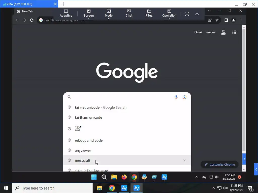Image resolution: width=258 pixels, height=193 pixels.
Task: Click the Google Lens image search icon
Action: pyautogui.click(x=184, y=97)
